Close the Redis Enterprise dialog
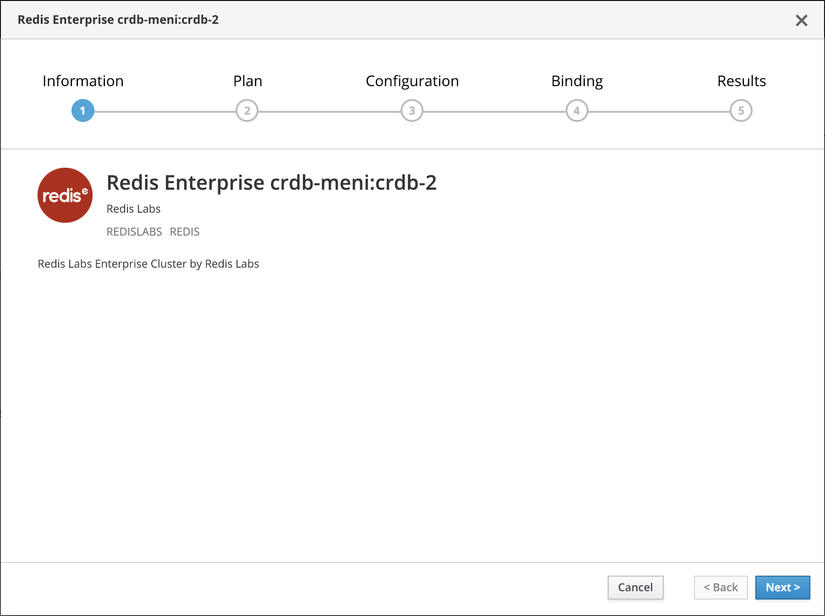The height and width of the screenshot is (616, 825). point(801,20)
